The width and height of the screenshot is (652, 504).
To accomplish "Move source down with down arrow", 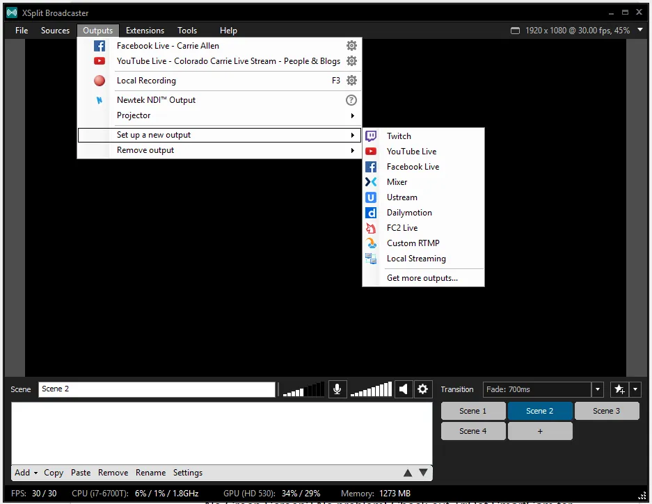I will click(423, 473).
